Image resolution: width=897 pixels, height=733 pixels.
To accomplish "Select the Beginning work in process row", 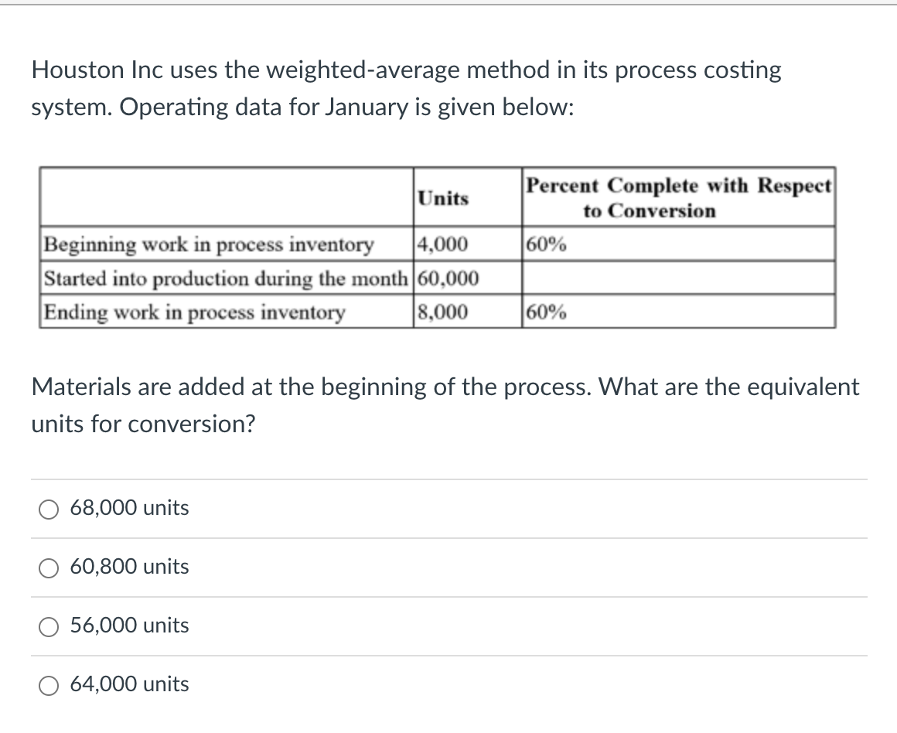I will coord(209,245).
